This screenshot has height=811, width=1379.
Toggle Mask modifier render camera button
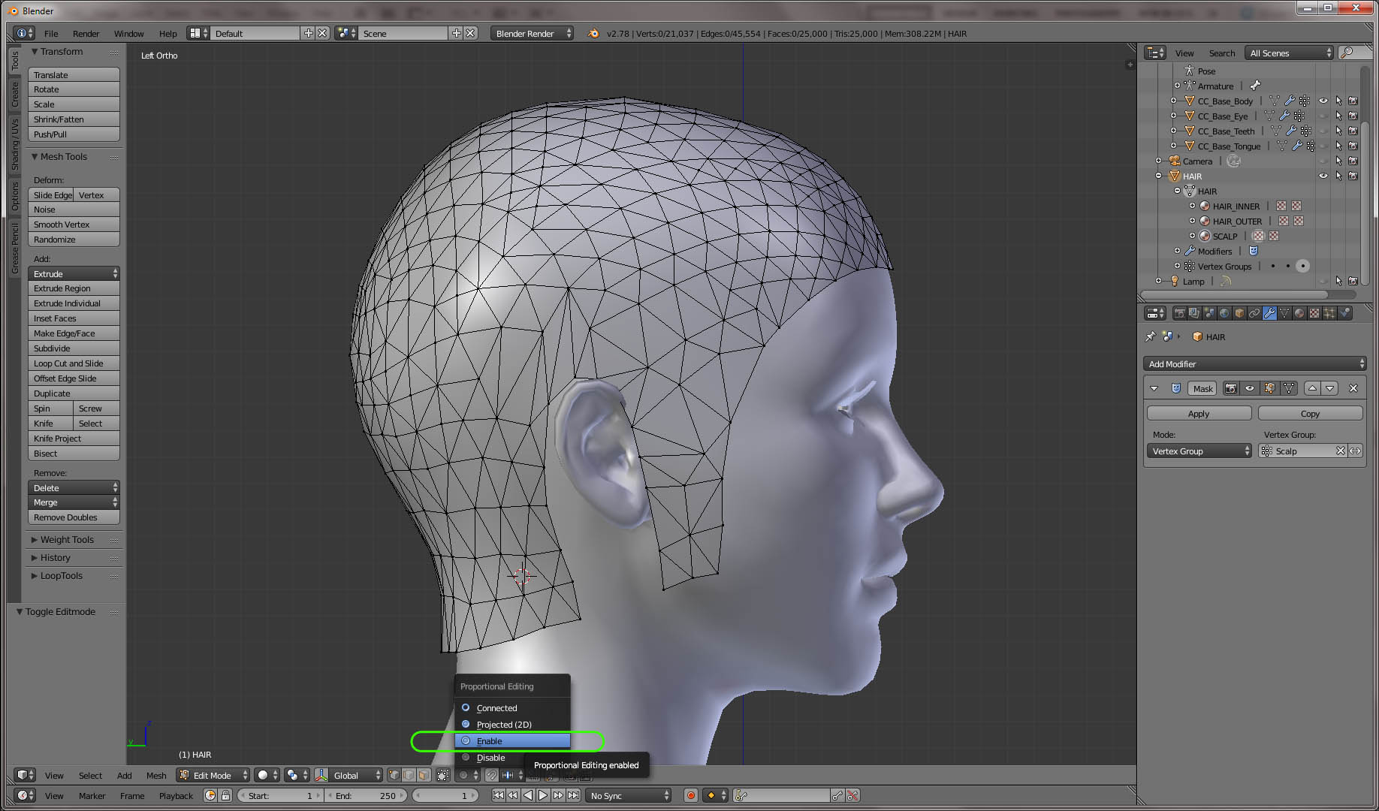pyautogui.click(x=1230, y=388)
